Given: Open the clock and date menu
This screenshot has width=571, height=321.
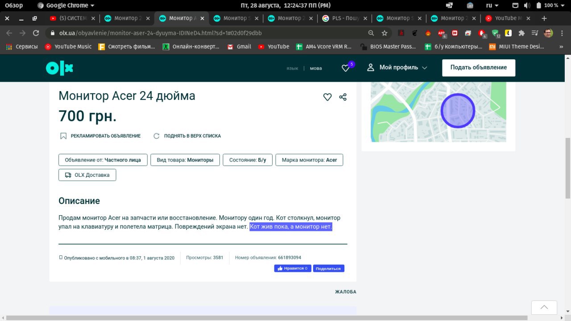Looking at the screenshot, I should tap(285, 5).
